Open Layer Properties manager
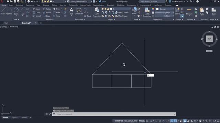220x123 pixels. [97, 12]
